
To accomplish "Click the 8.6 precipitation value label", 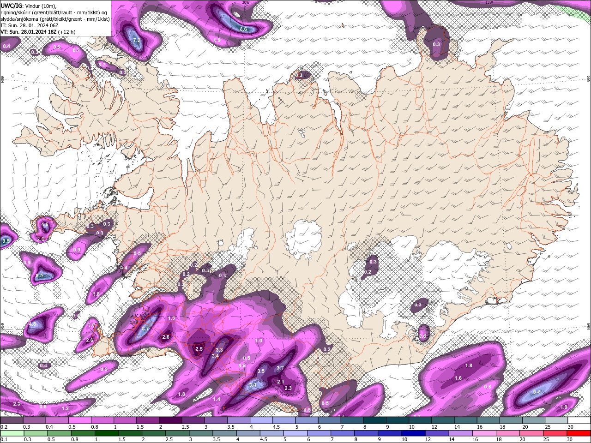I will point(243,29).
